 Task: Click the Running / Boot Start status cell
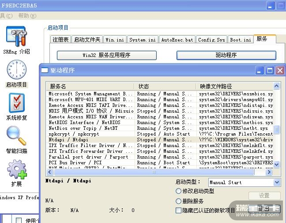click(163, 163)
